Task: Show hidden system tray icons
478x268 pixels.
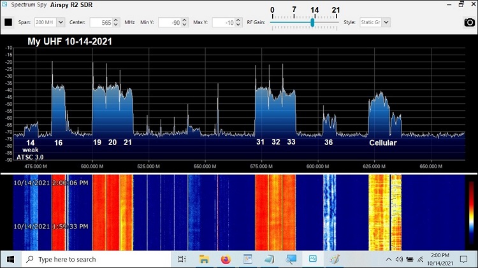Action: pyautogui.click(x=387, y=259)
